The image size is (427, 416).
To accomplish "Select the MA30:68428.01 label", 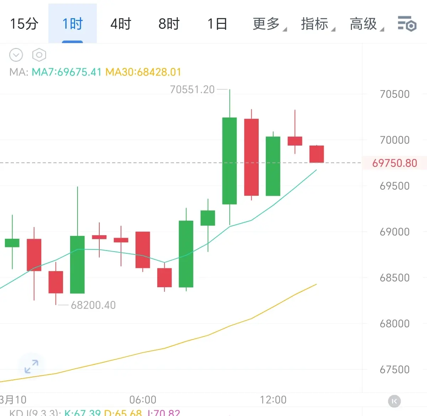I will (143, 72).
